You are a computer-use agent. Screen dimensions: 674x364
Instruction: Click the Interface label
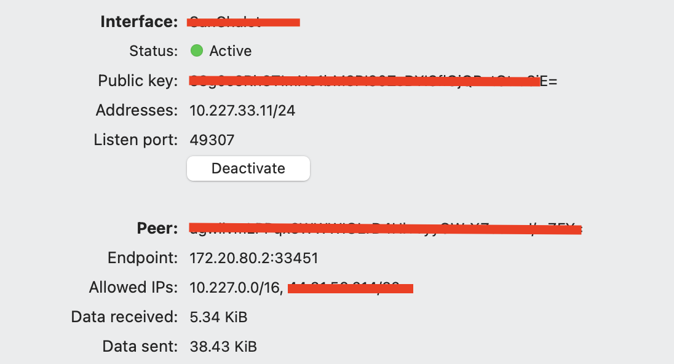point(139,22)
